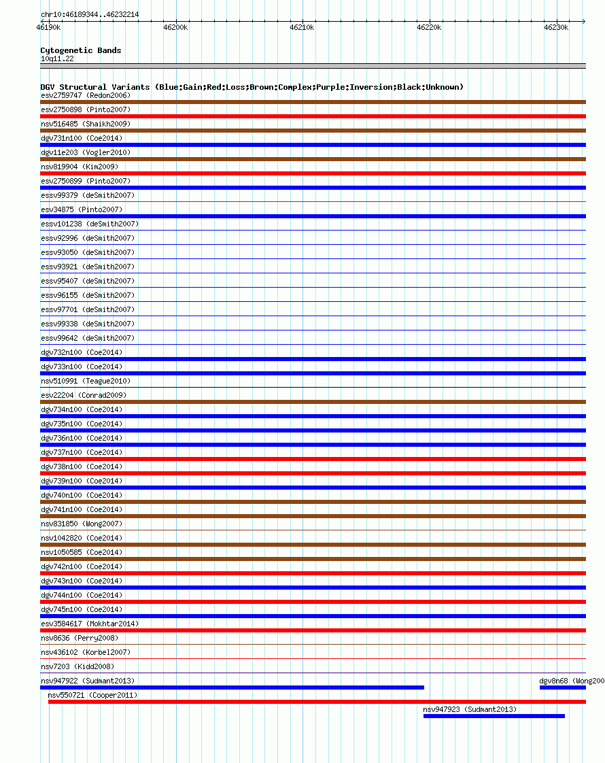Select the esv22204 (Conrad2009) brown bar
Image resolution: width=605 pixels, height=763 pixels.
(313, 402)
